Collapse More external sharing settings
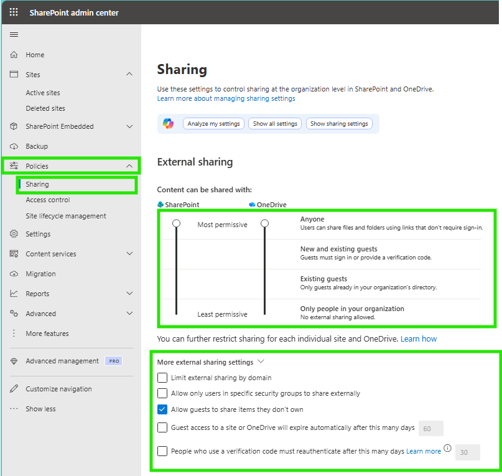This screenshot has height=476, width=502. coord(261,362)
